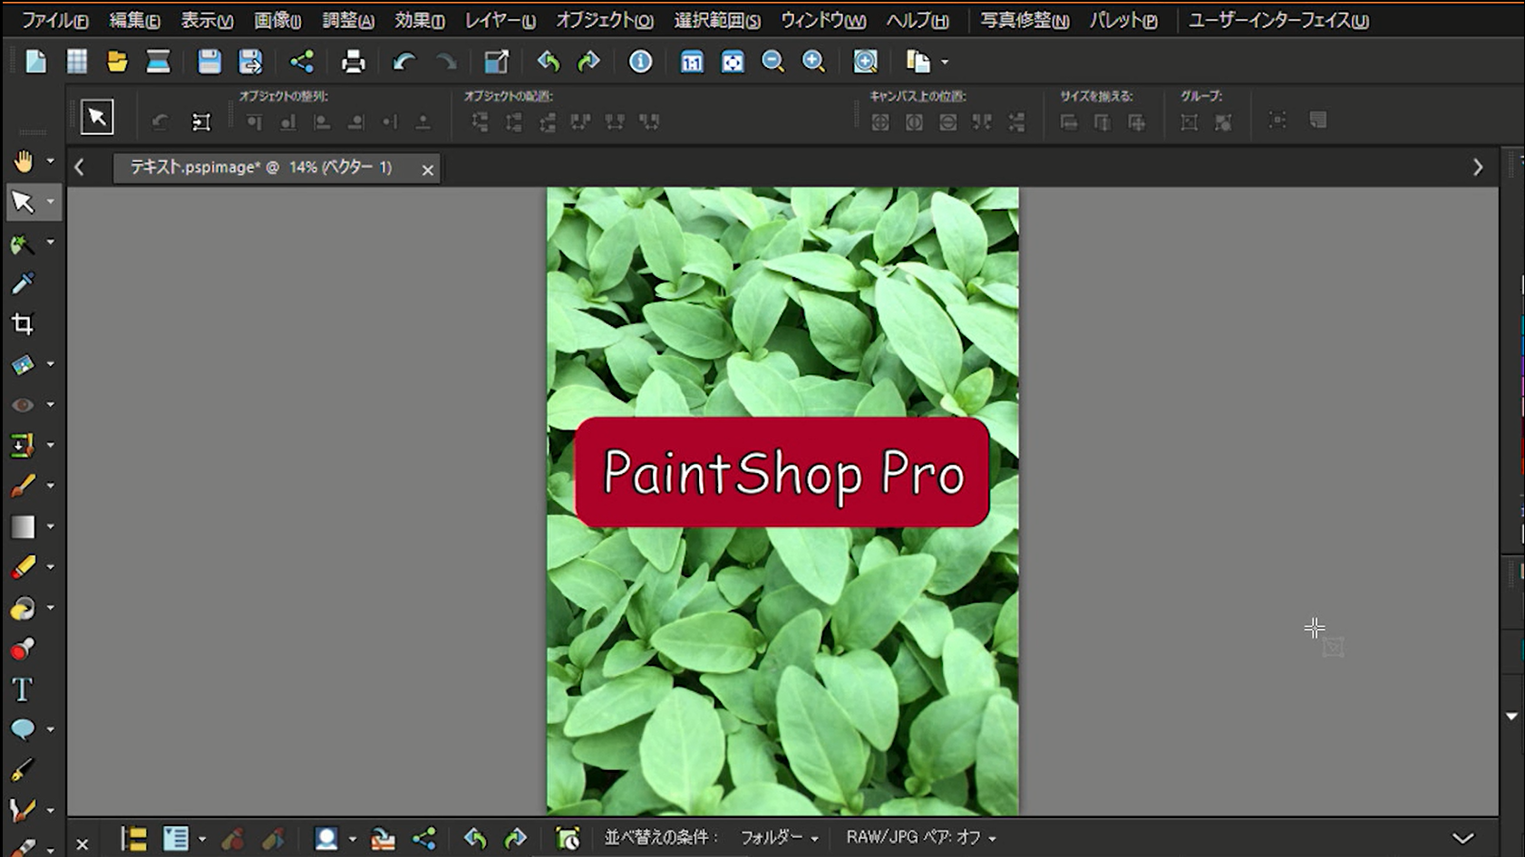Viewport: 1525px width, 857px height.
Task: Open the 効果 menu
Action: pos(419,20)
